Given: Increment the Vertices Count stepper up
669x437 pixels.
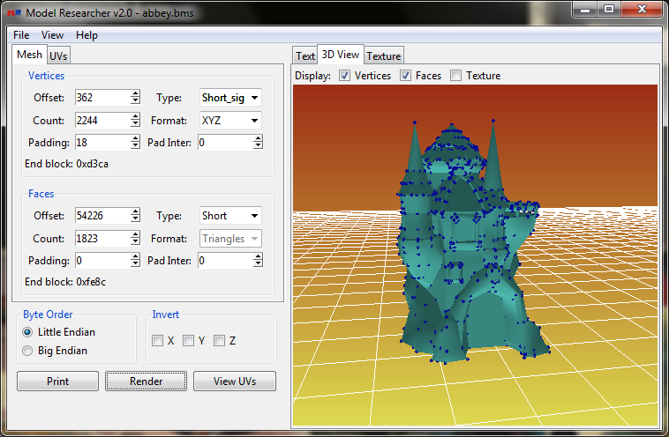Looking at the screenshot, I should point(135,116).
